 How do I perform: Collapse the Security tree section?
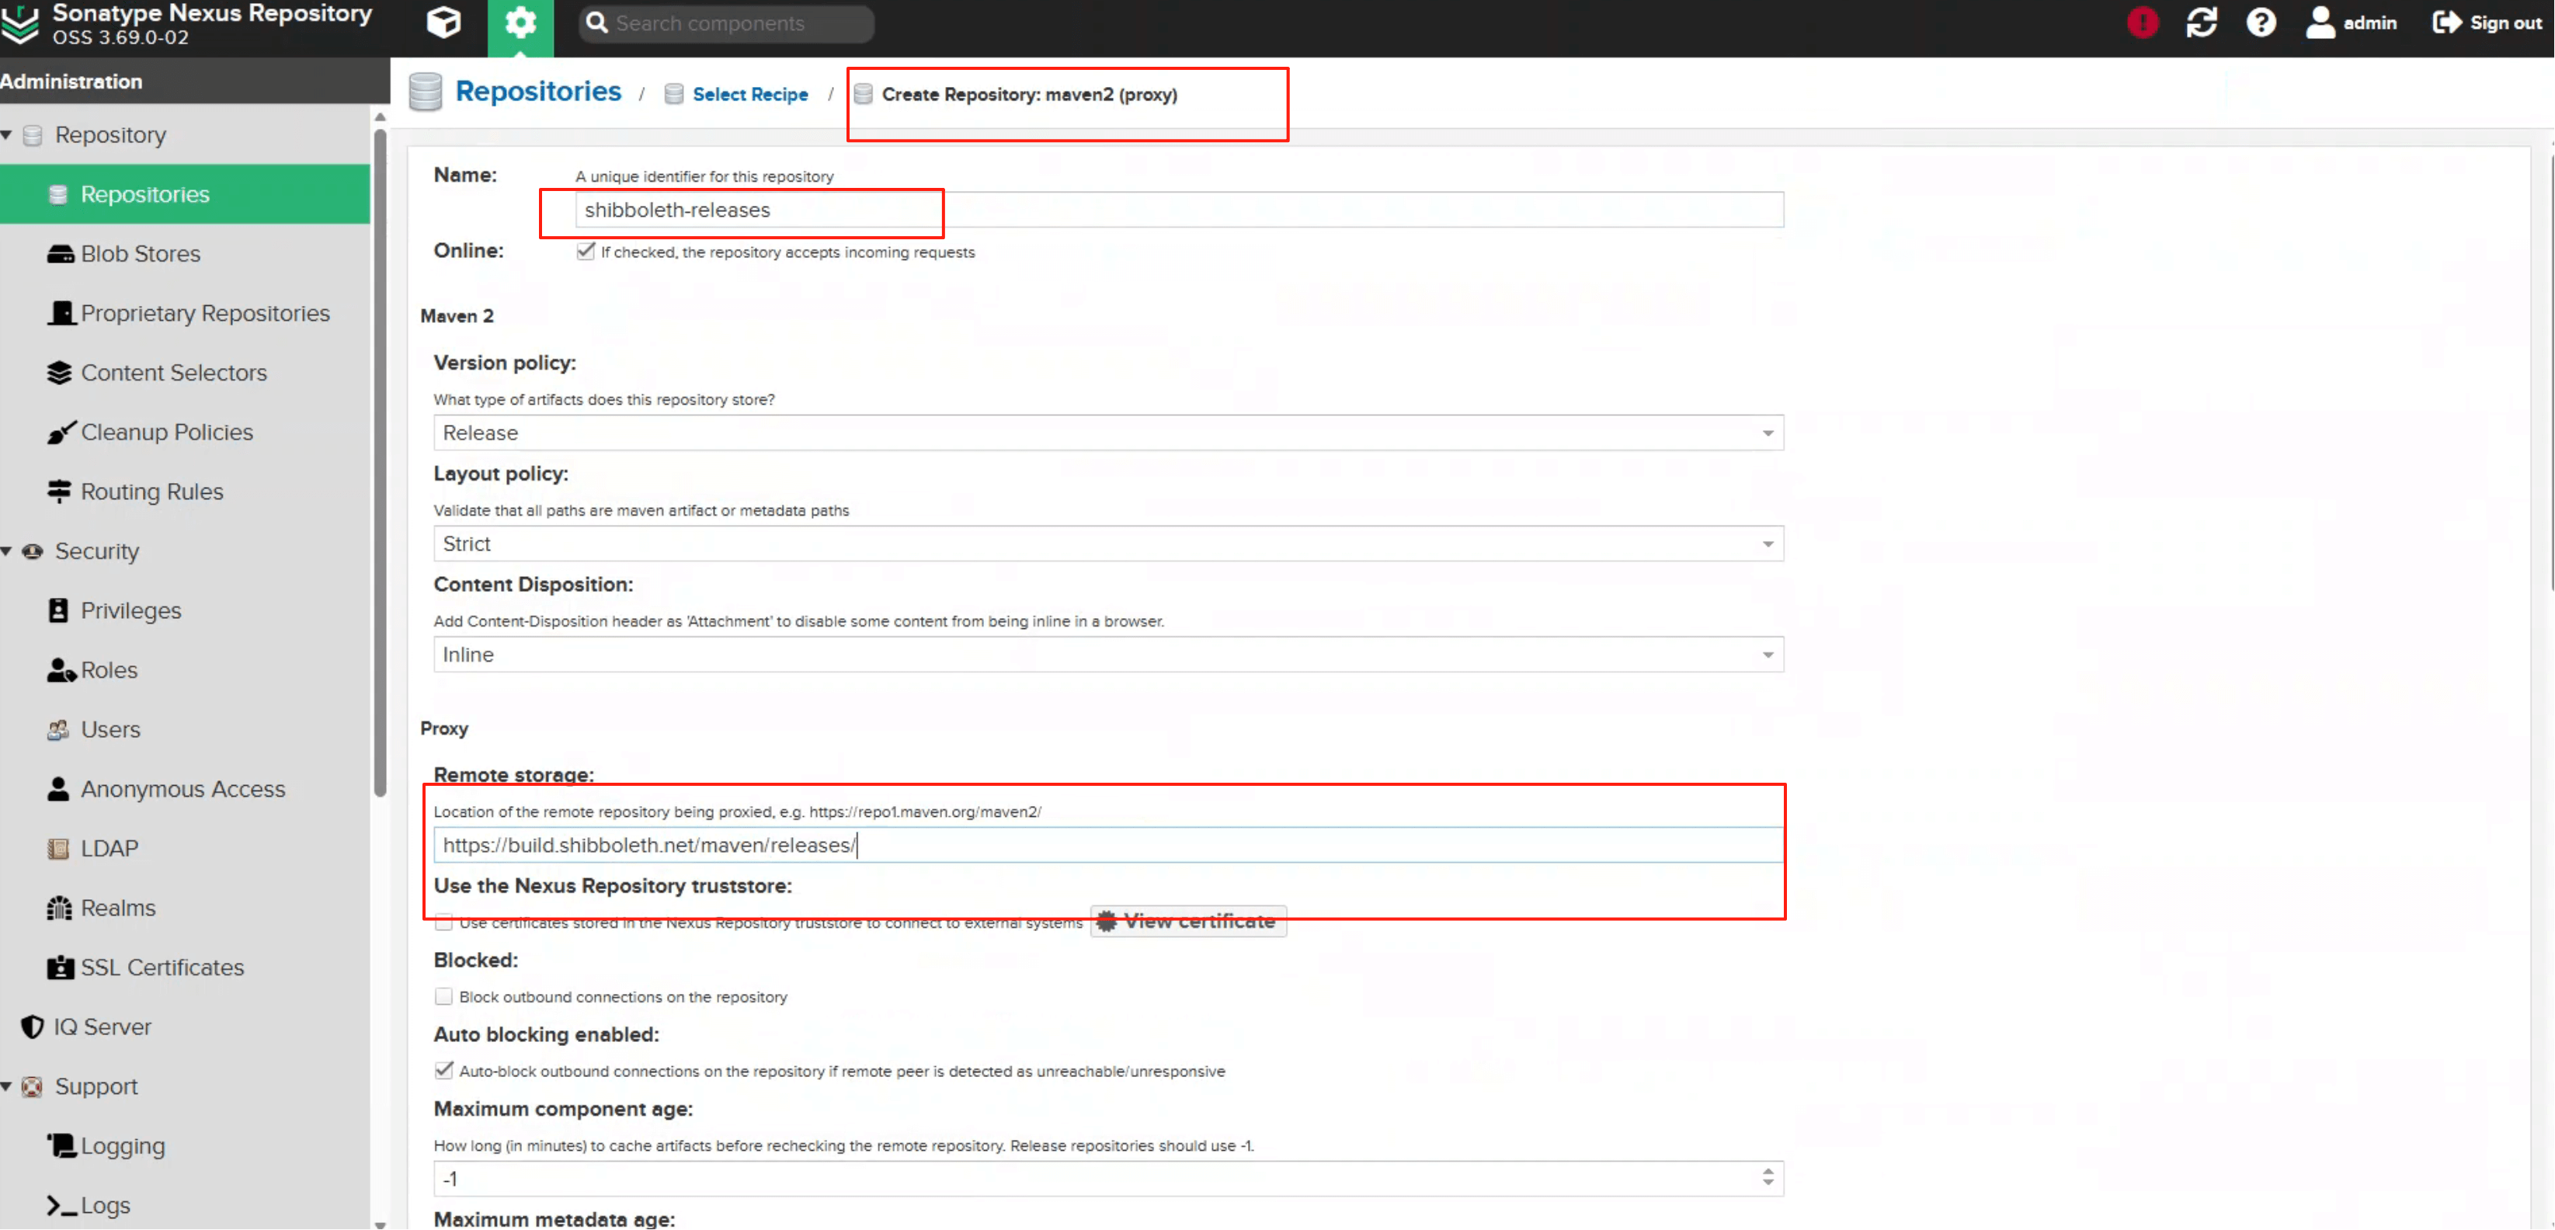[x=8, y=551]
